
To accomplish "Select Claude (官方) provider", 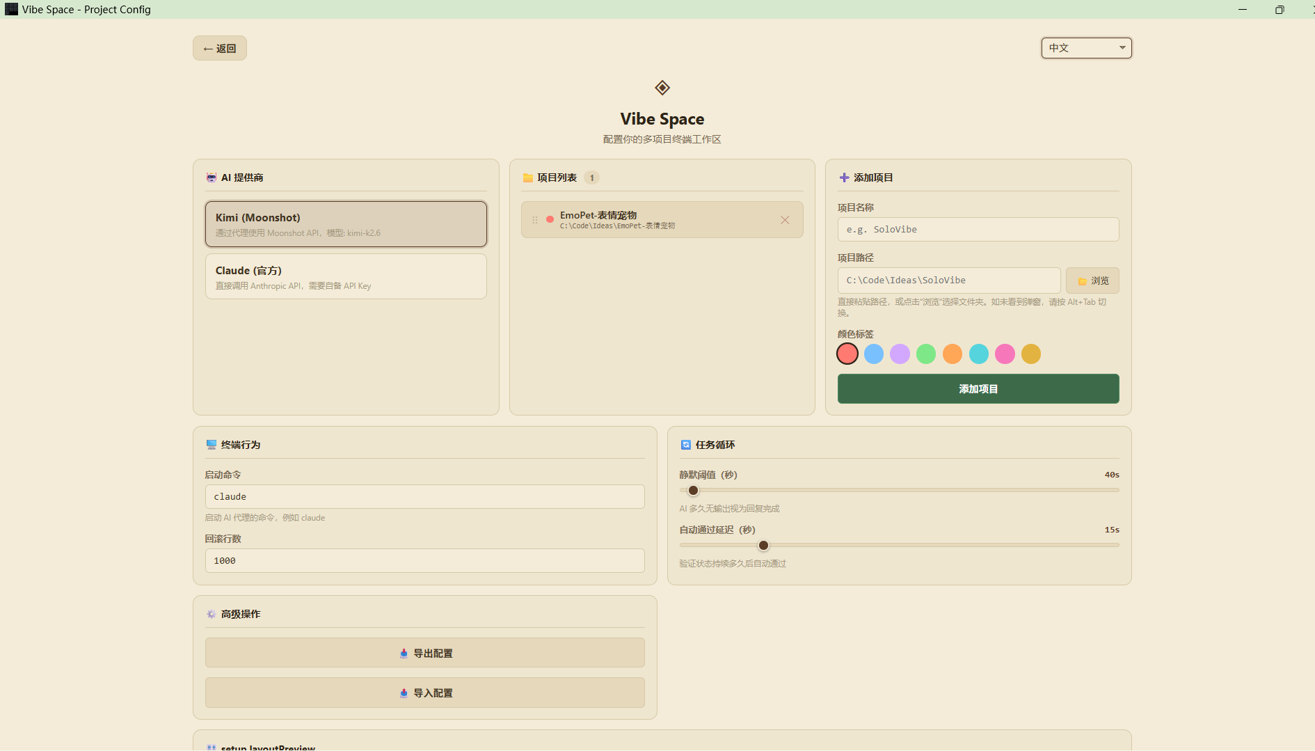I will (346, 276).
